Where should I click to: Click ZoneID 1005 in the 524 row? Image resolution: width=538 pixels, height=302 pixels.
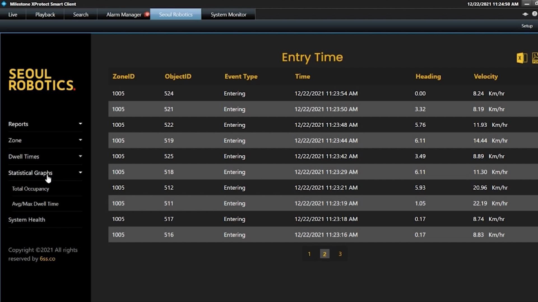(x=118, y=93)
